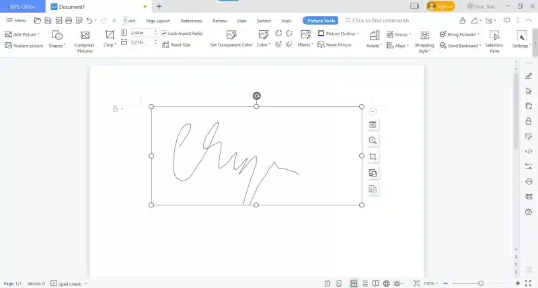Image resolution: width=538 pixels, height=288 pixels.
Task: Click the zoom slider handle
Action: pos(481,283)
